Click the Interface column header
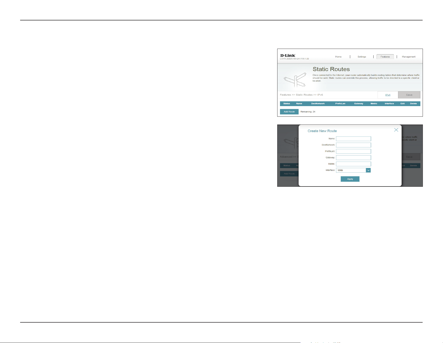Screen dimensions: 443x343 pos(389,104)
